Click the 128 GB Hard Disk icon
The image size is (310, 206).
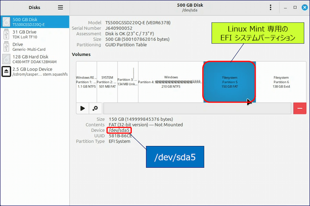6,59
